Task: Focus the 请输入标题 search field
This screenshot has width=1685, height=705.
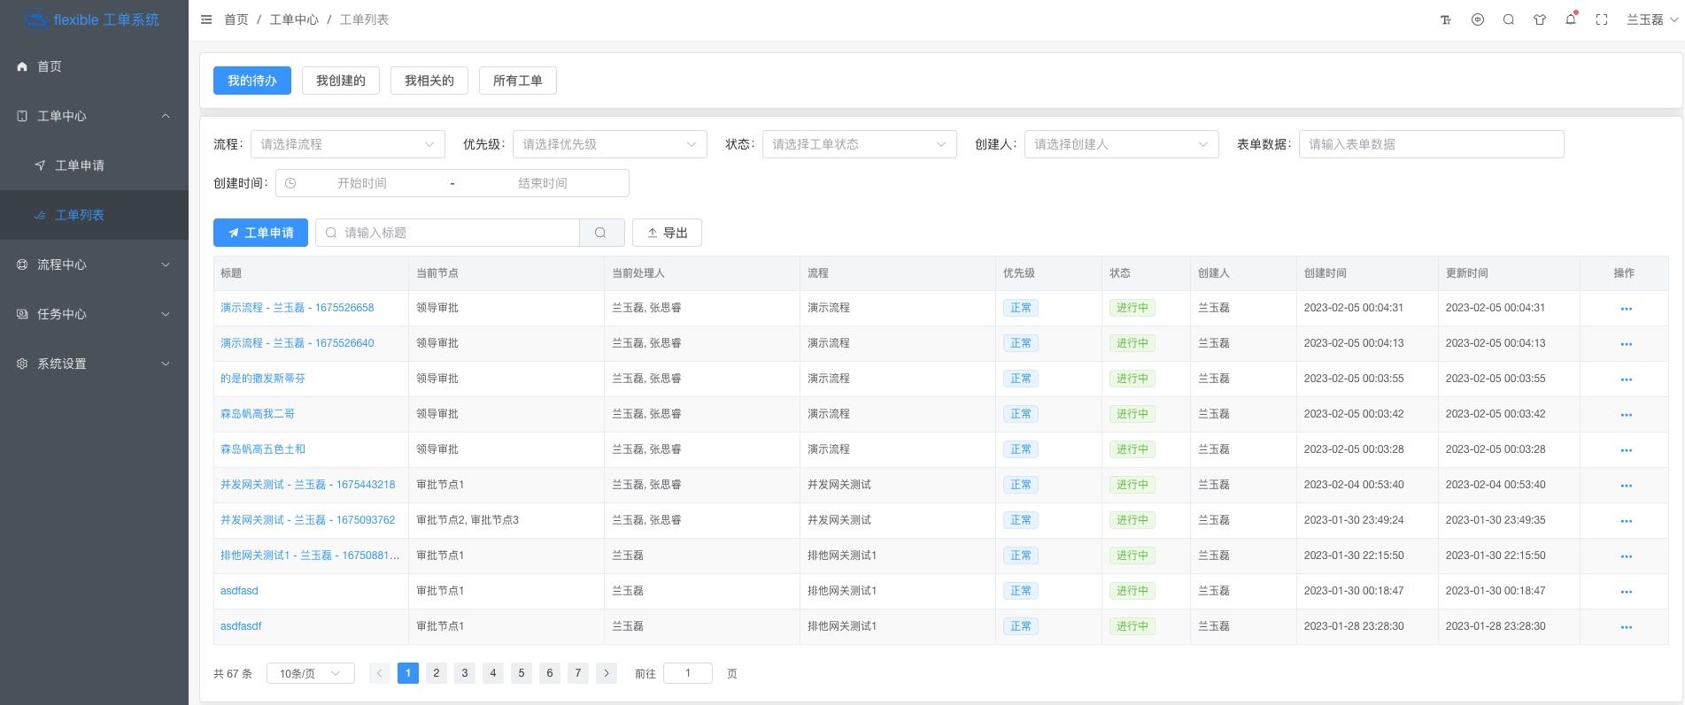Action: point(447,233)
